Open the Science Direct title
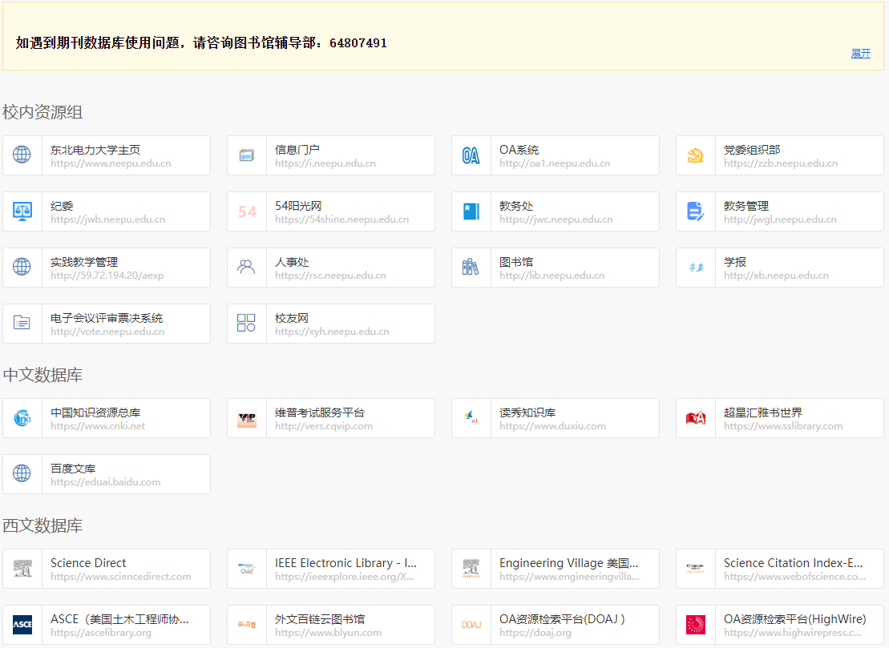 (x=88, y=563)
